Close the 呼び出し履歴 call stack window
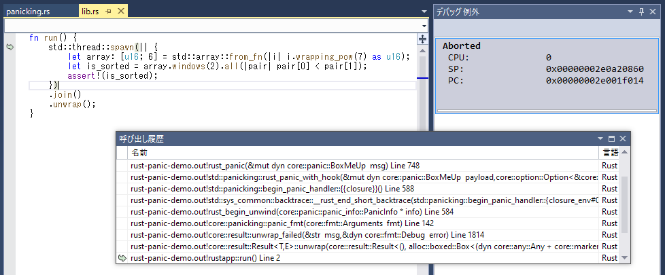The image size is (665, 275). 622,139
